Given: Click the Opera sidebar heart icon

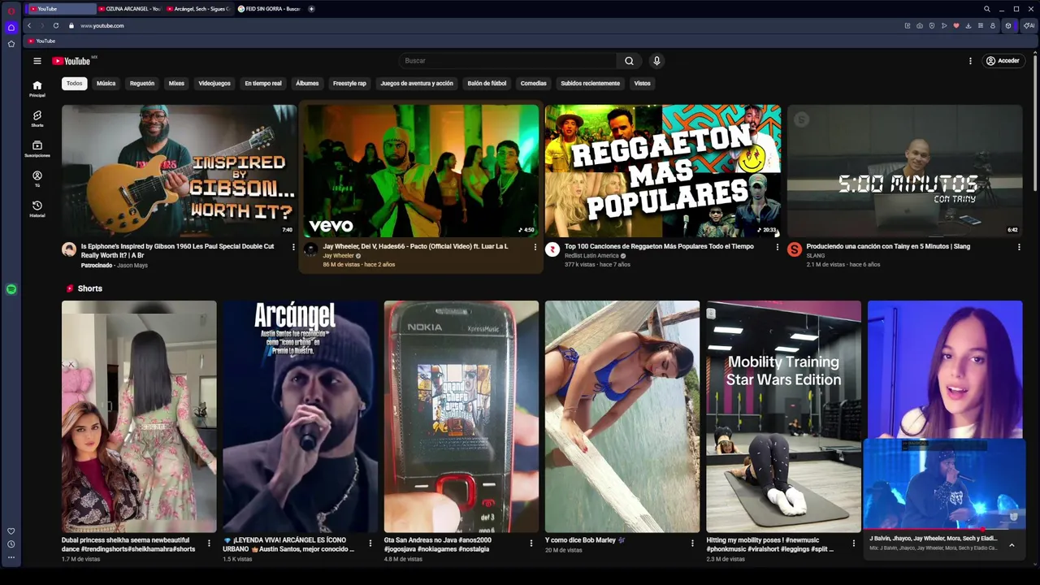Looking at the screenshot, I should (x=11, y=531).
